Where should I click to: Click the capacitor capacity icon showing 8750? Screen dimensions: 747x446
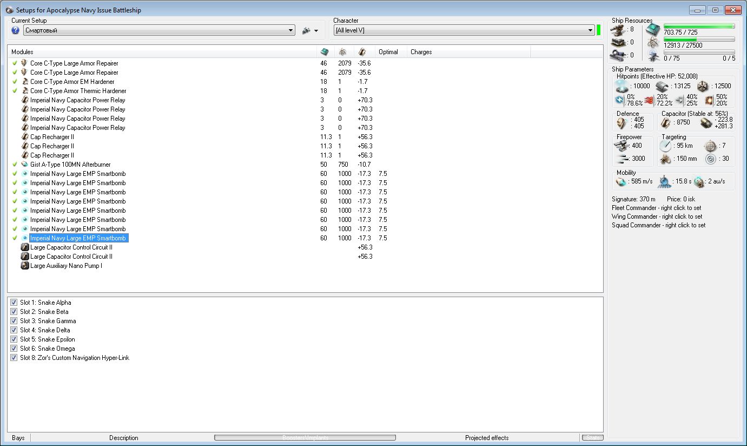666,123
